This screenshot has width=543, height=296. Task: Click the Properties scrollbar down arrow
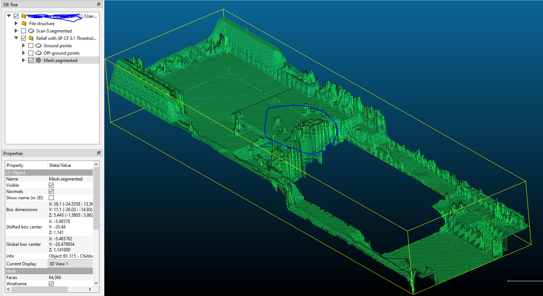[96, 283]
